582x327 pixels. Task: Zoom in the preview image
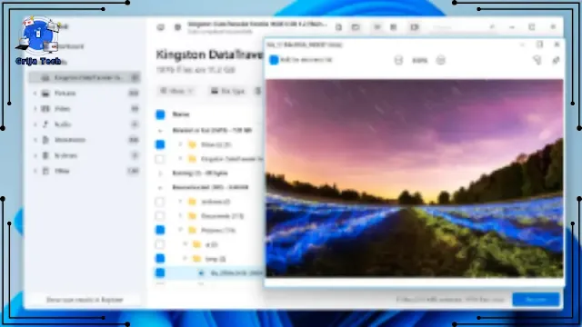(440, 60)
